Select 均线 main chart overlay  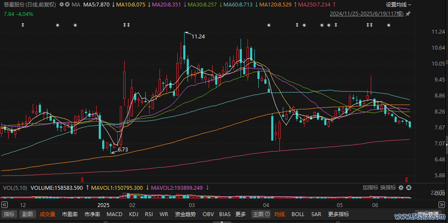pyautogui.click(x=279, y=214)
